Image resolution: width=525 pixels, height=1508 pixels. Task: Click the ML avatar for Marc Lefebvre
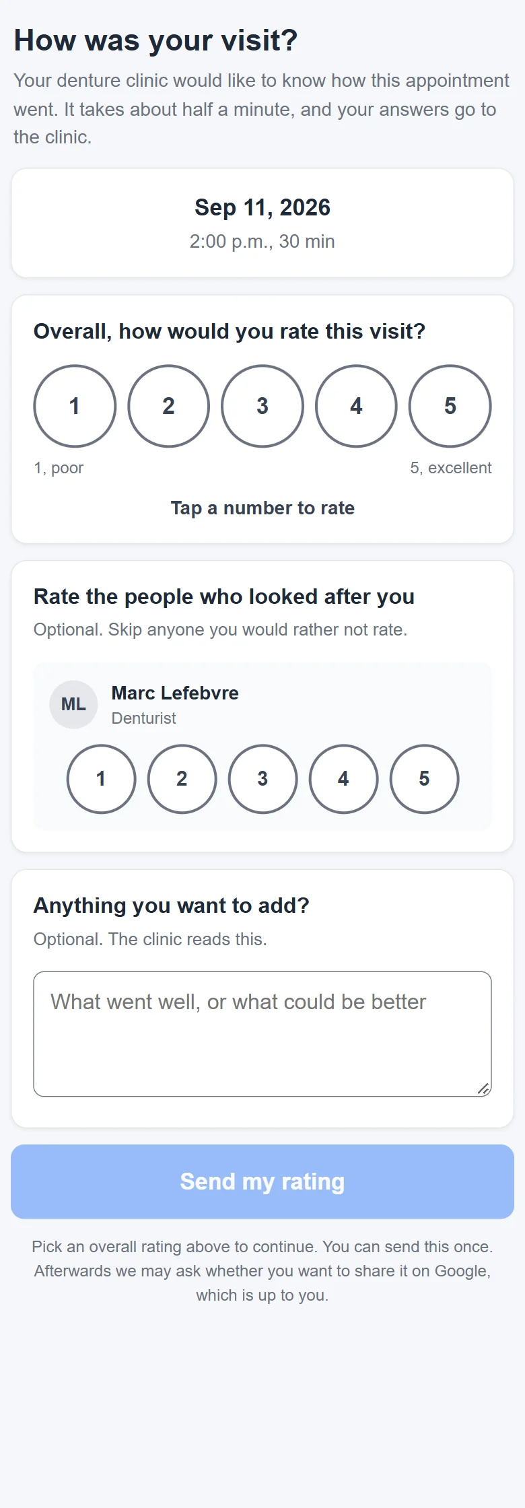73,704
